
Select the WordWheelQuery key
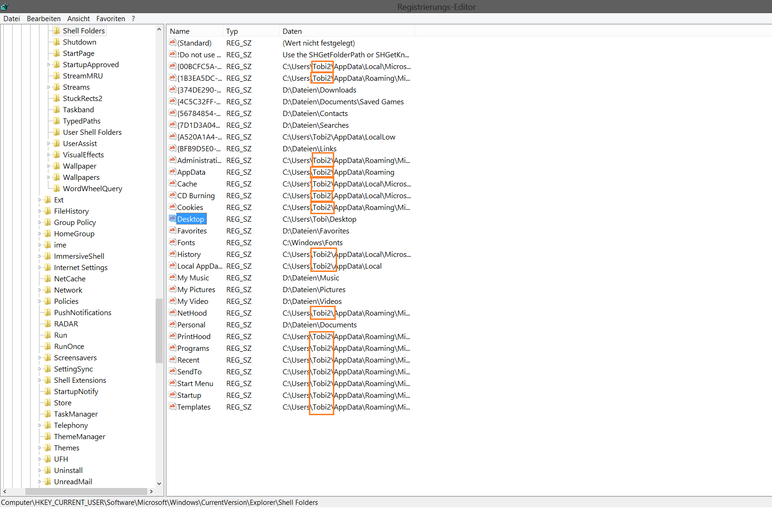tap(93, 188)
